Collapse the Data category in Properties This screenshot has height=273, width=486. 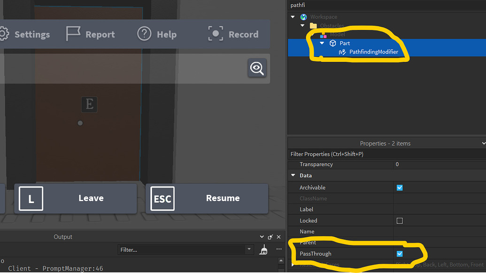[293, 175]
